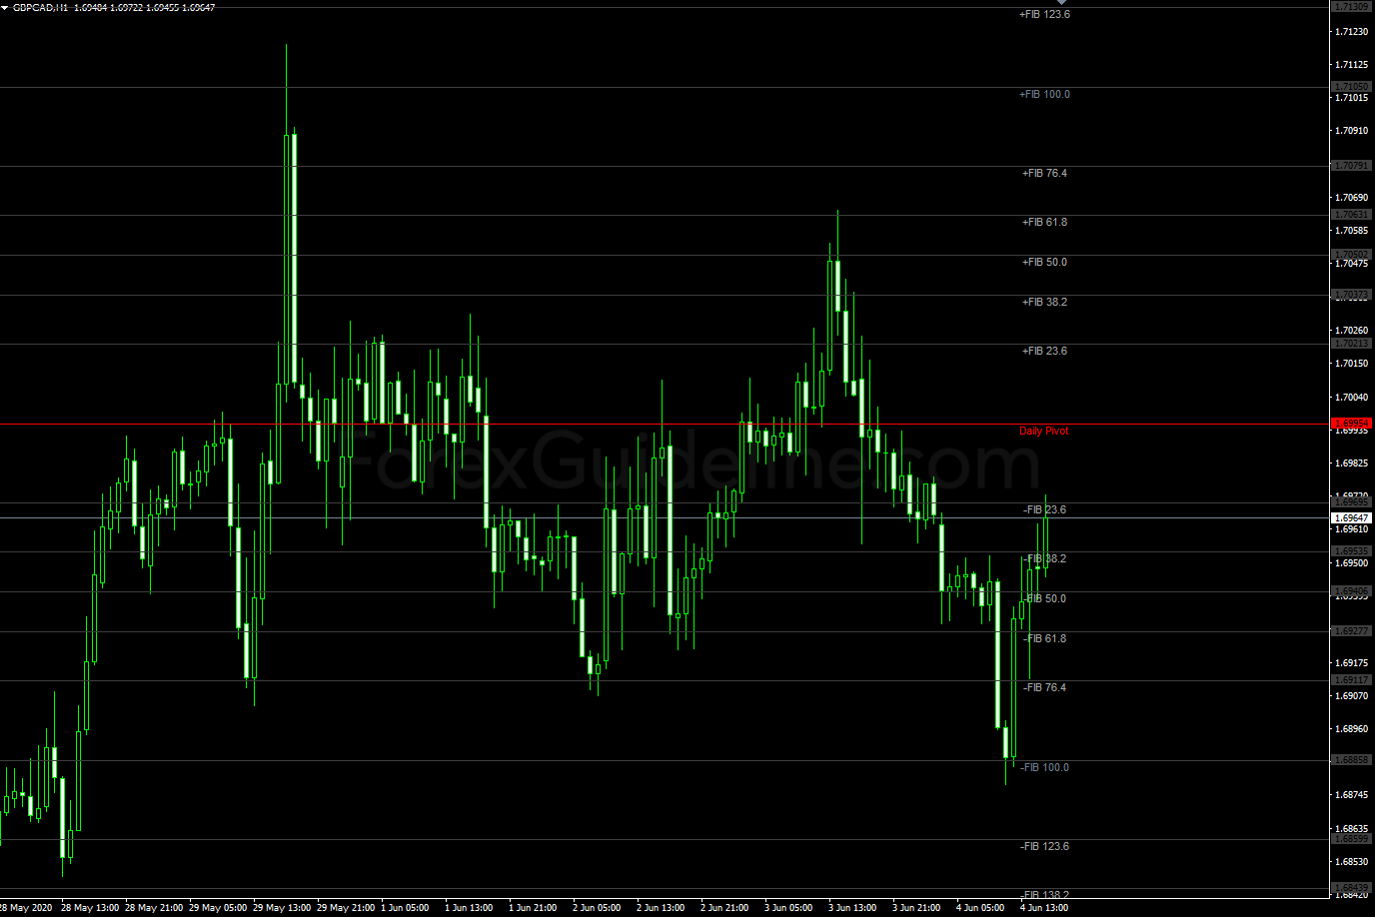Select the +FIB 50.0 label
Screen dimensions: 1375x917
tap(1044, 263)
